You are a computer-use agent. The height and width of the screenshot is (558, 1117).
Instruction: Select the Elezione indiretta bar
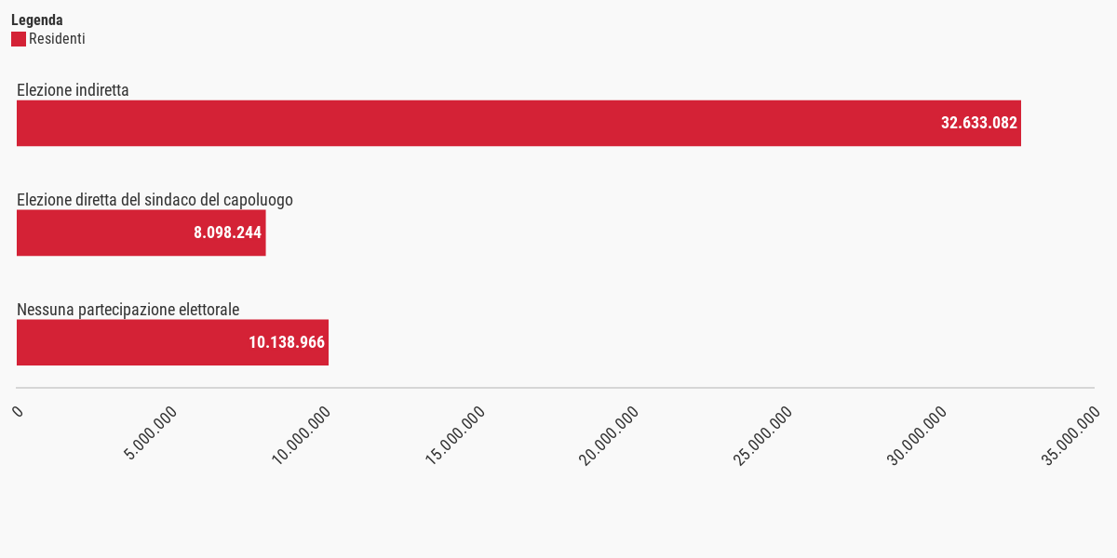coord(518,123)
